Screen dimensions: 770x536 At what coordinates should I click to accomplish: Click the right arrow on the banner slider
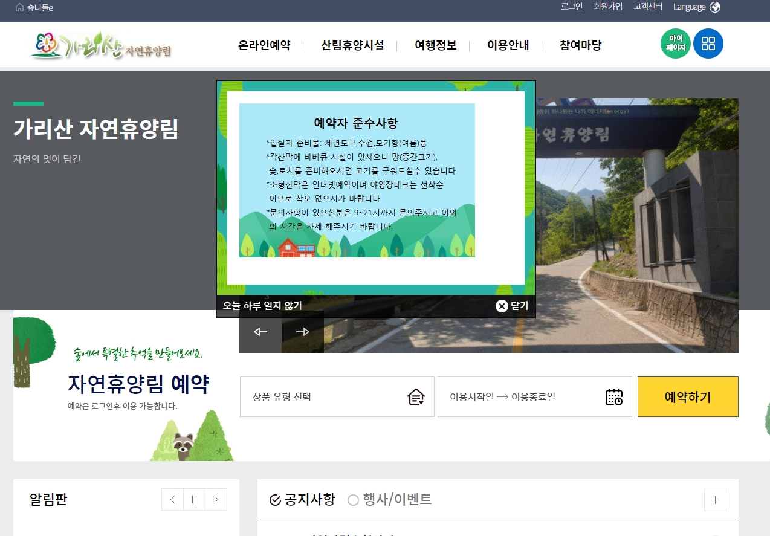[302, 332]
